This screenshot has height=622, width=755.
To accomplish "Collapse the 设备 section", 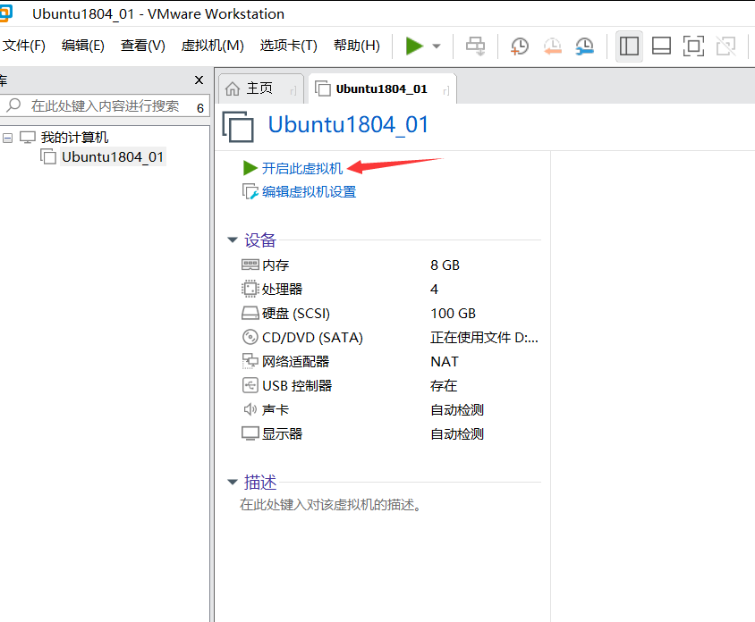I will click(x=233, y=240).
